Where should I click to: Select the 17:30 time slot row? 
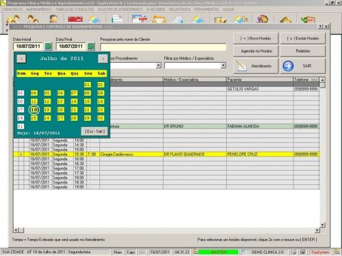coord(166,173)
